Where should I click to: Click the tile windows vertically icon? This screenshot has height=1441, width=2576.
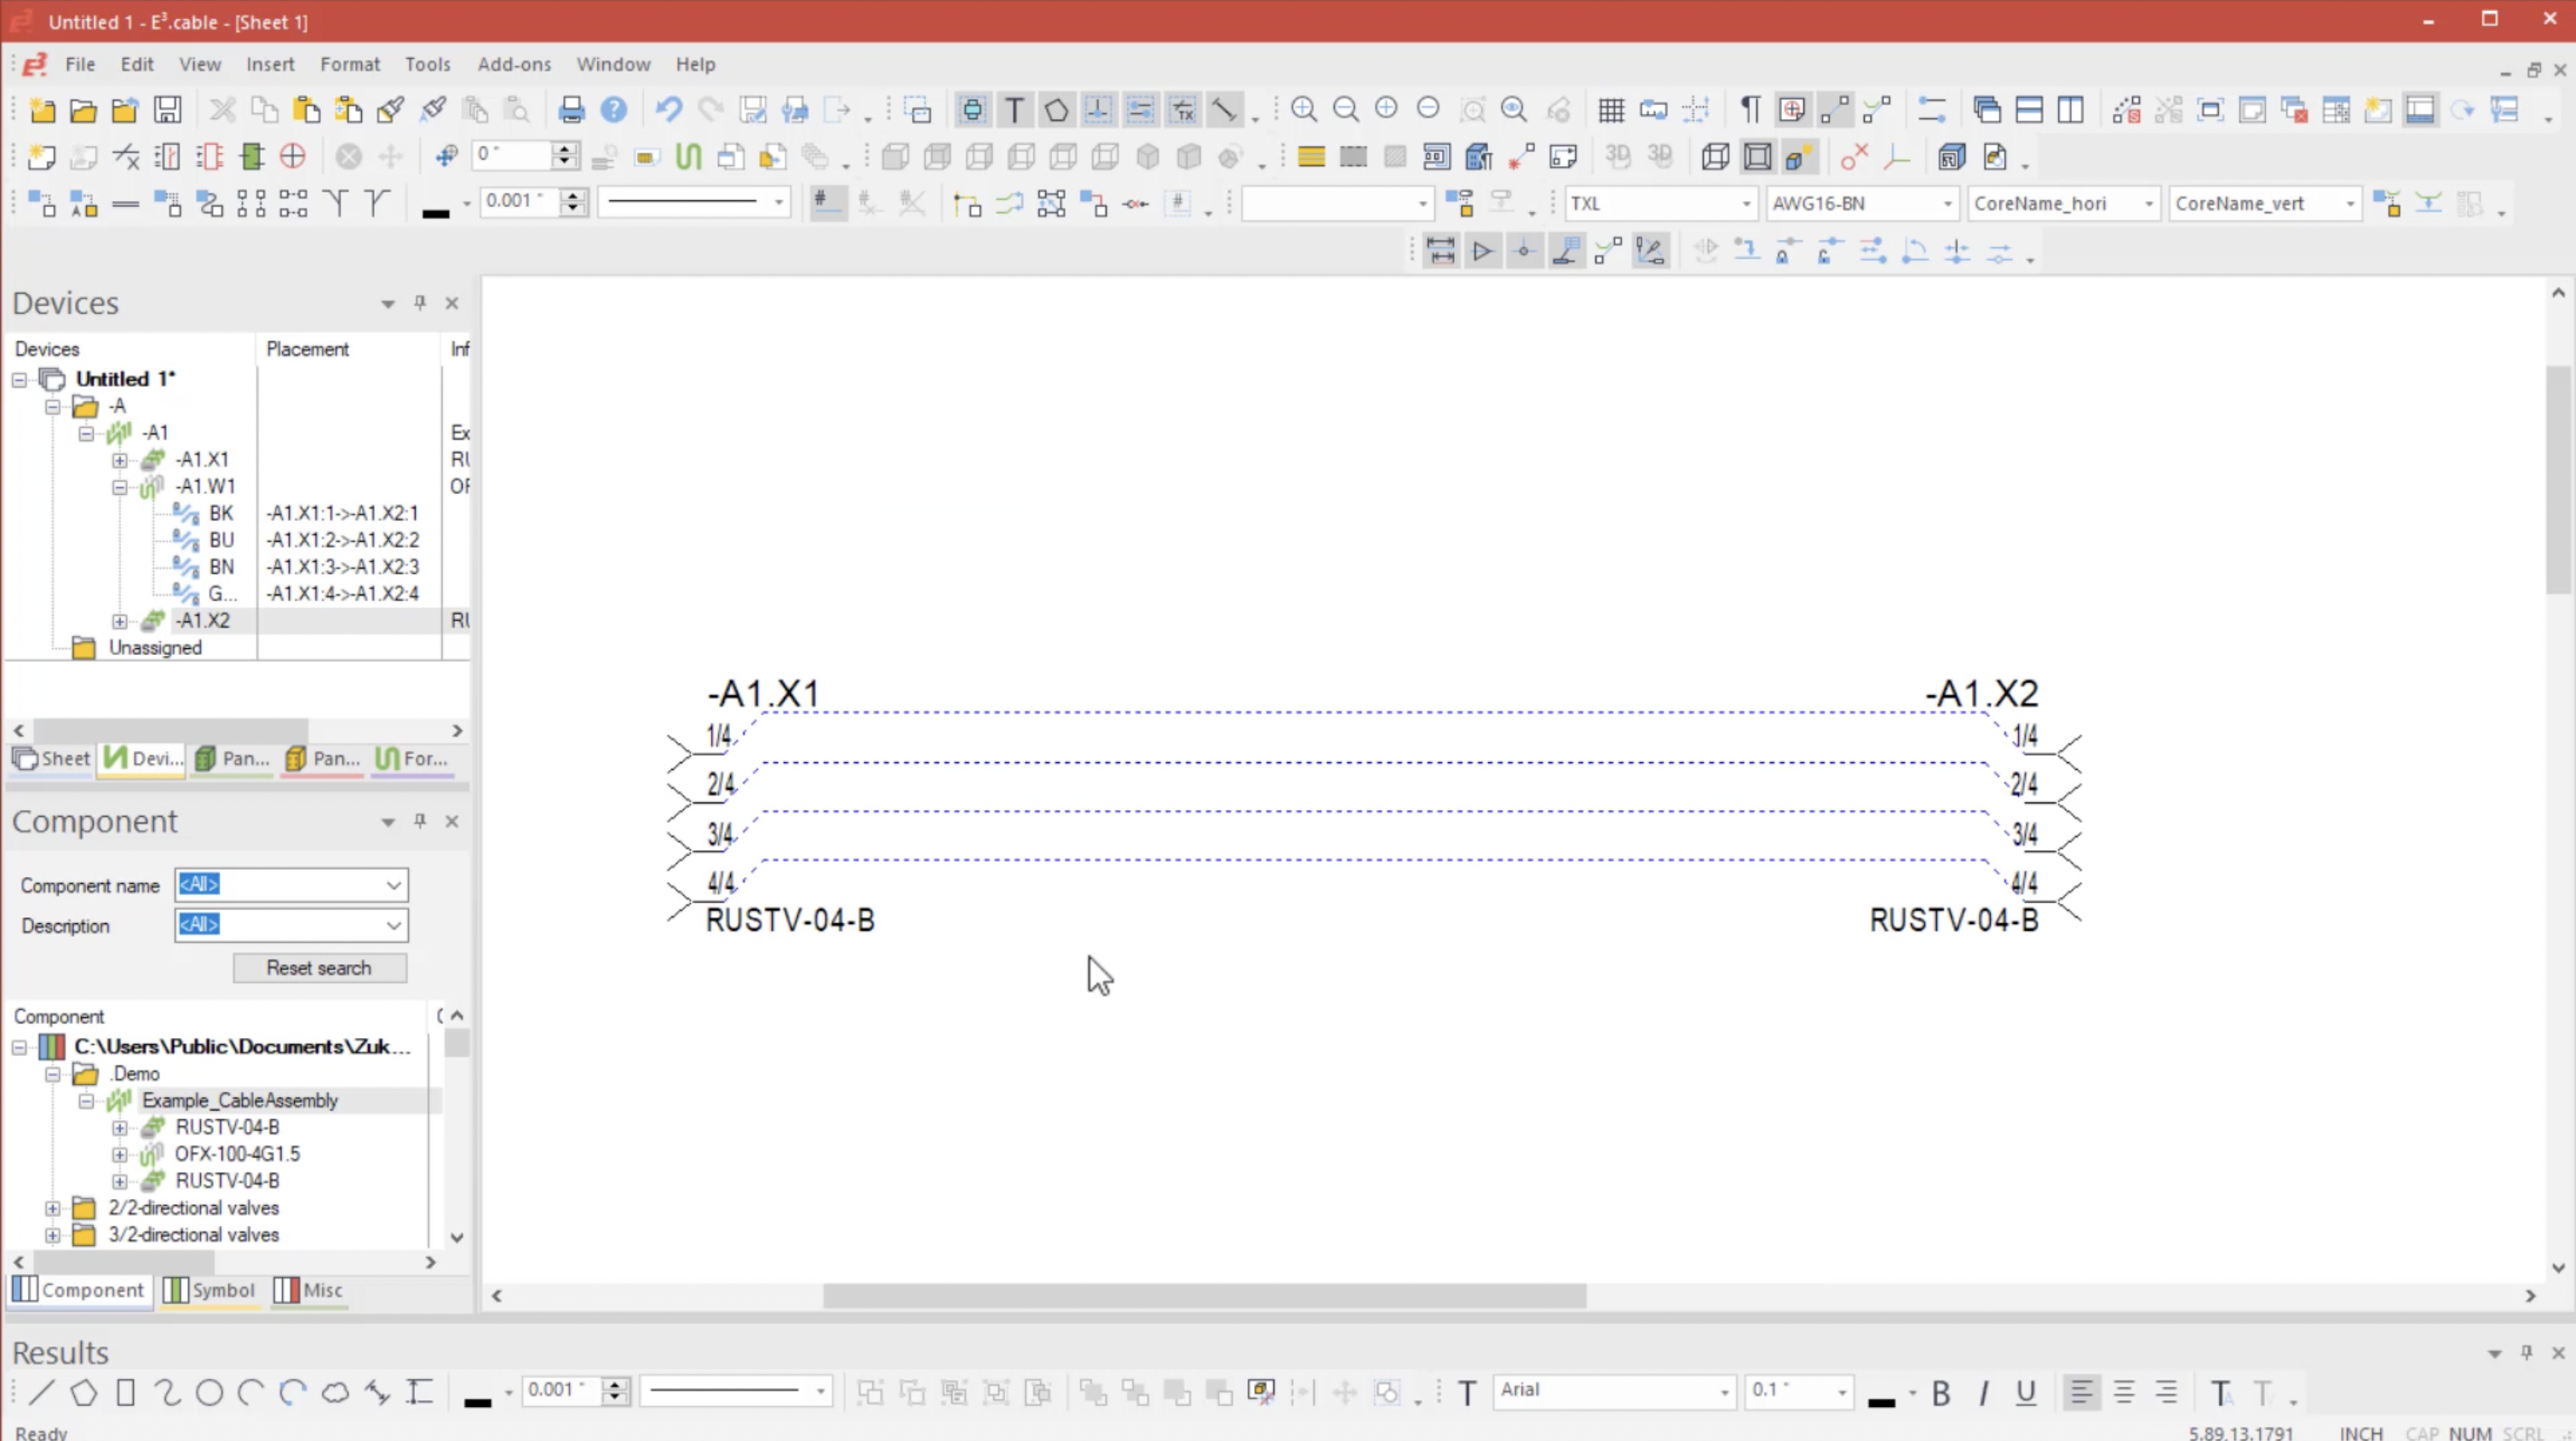tap(2071, 110)
